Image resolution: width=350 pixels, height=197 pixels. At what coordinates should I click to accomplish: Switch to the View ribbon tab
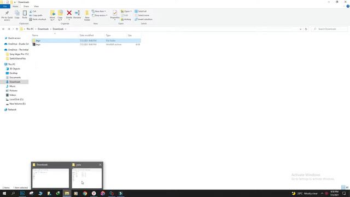tap(36, 7)
